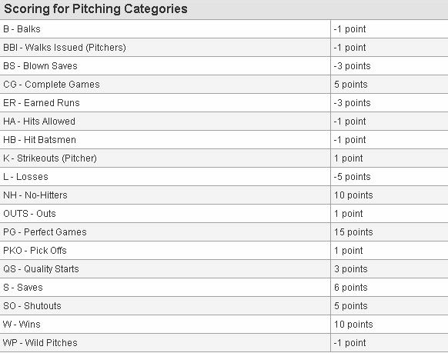Click the QS - Quality Starts category
Image resolution: width=448 pixels, height=353 pixels.
pos(41,269)
